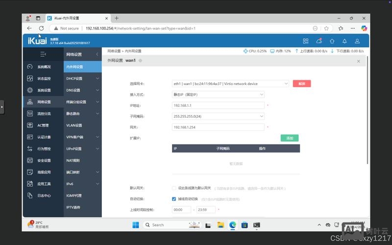The image size is (392, 245).
Task: Open the 接入方式 静态IP dropdown
Action: (x=218, y=95)
